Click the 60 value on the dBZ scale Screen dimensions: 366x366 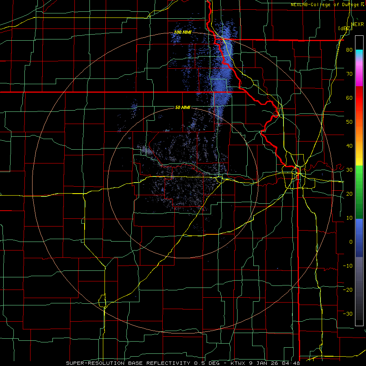pos(349,98)
